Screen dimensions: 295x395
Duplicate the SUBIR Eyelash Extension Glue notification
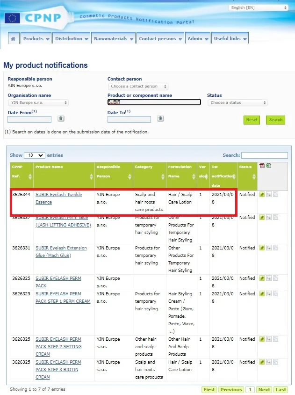point(276,248)
